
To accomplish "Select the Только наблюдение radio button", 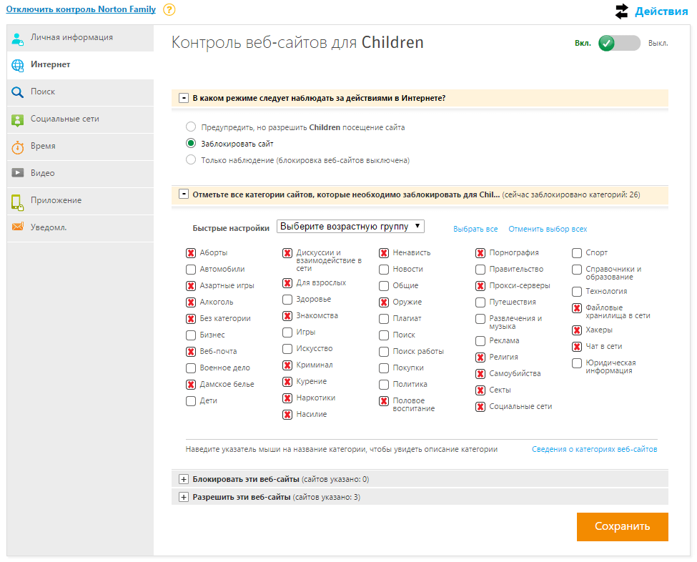I will point(191,159).
